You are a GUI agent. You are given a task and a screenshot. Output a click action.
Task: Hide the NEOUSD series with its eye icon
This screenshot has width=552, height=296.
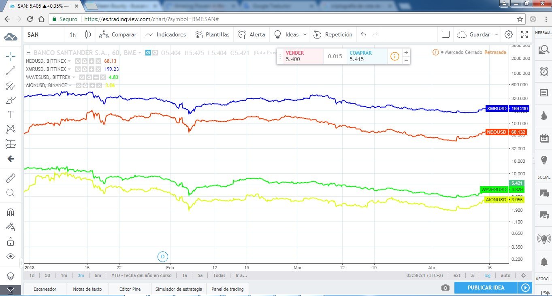tap(77, 61)
